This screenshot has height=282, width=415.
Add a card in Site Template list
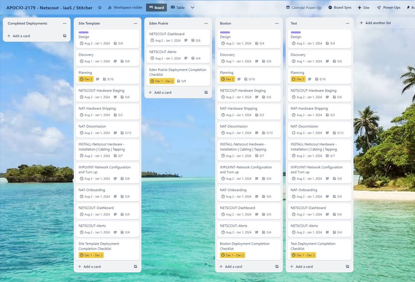89,267
